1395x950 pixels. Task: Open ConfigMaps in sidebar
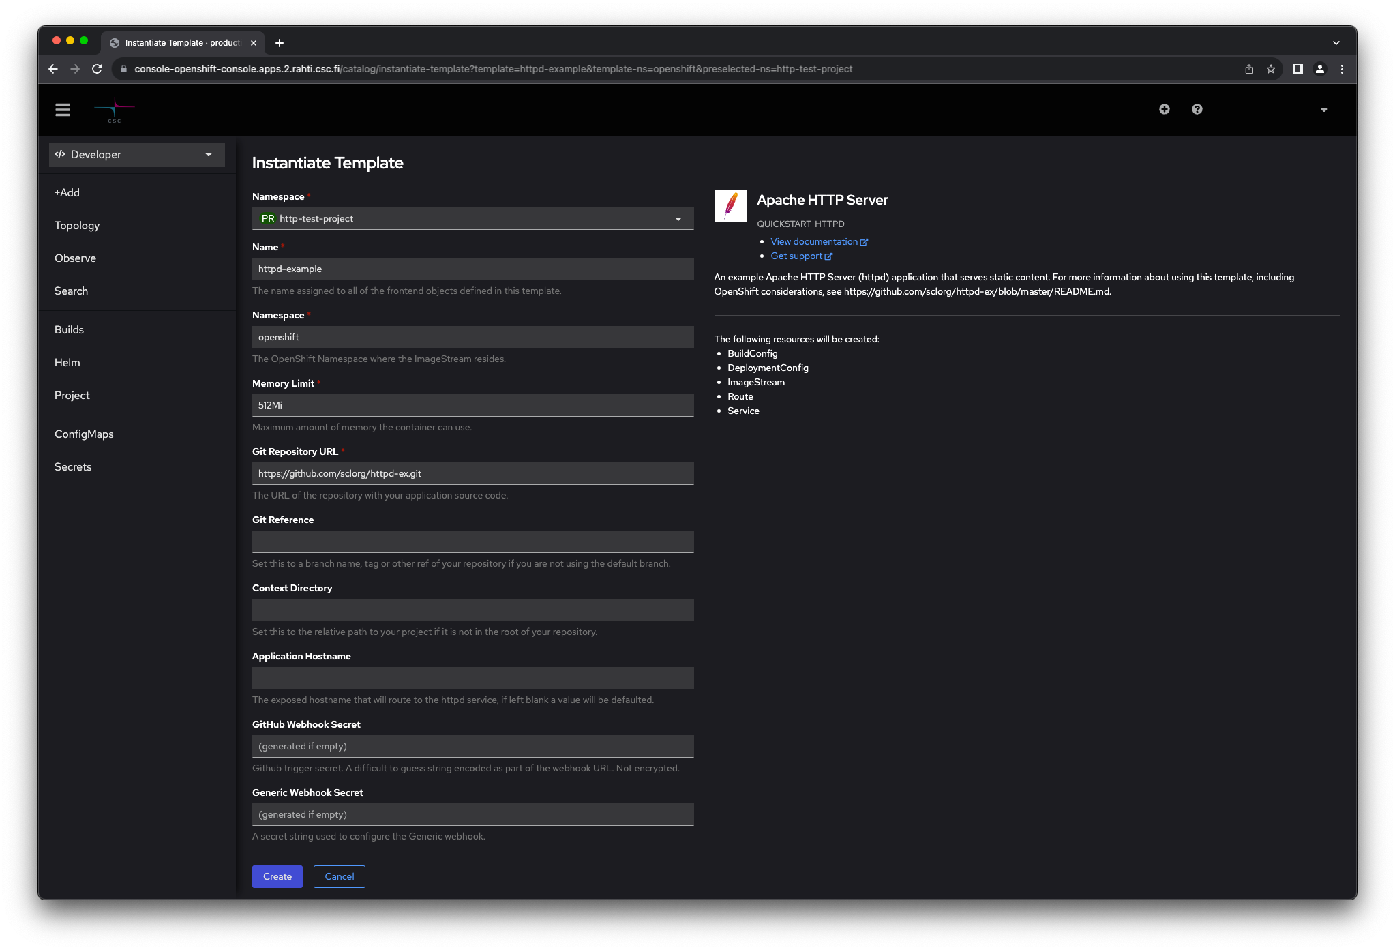84,434
